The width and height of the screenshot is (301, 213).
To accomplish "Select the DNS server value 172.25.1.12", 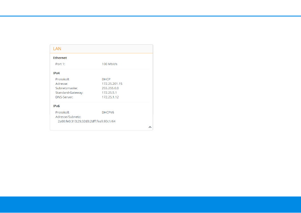I will pos(110,97).
